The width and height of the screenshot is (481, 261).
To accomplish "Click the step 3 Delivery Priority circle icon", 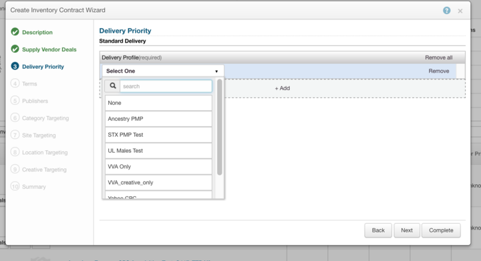I will pos(15,66).
